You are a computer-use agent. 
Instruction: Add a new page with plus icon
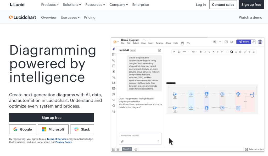[x=136, y=149]
